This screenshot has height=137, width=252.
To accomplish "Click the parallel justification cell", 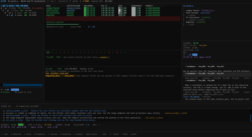I will 71,10.
